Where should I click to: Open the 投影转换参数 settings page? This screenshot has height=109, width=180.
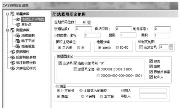[x=26, y=57]
